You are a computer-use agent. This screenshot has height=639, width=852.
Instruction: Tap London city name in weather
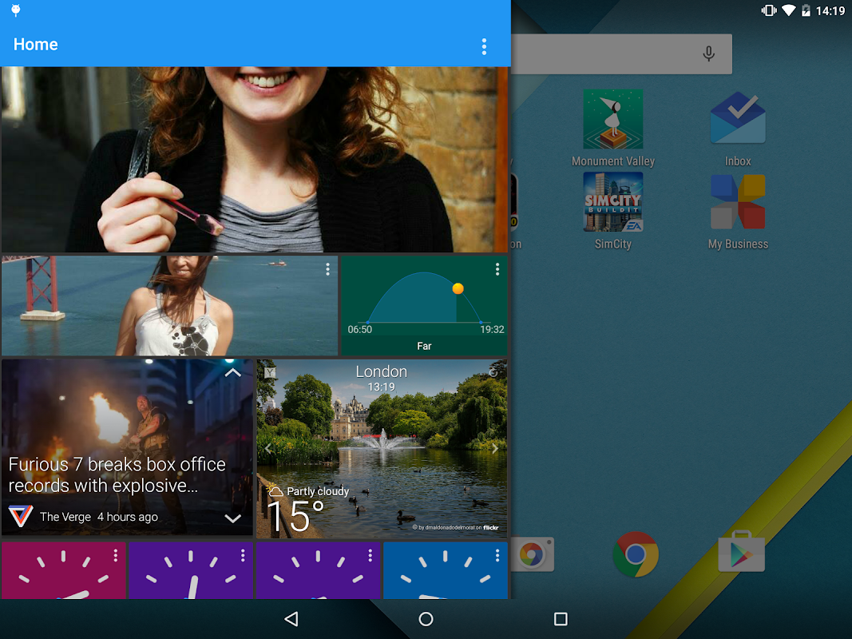coord(382,371)
